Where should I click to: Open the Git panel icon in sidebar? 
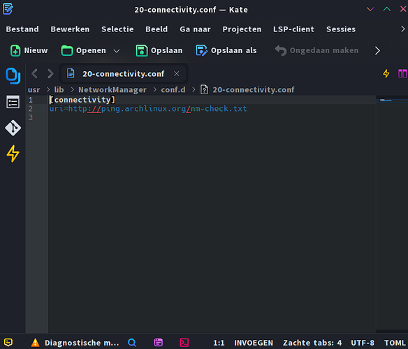click(13, 128)
